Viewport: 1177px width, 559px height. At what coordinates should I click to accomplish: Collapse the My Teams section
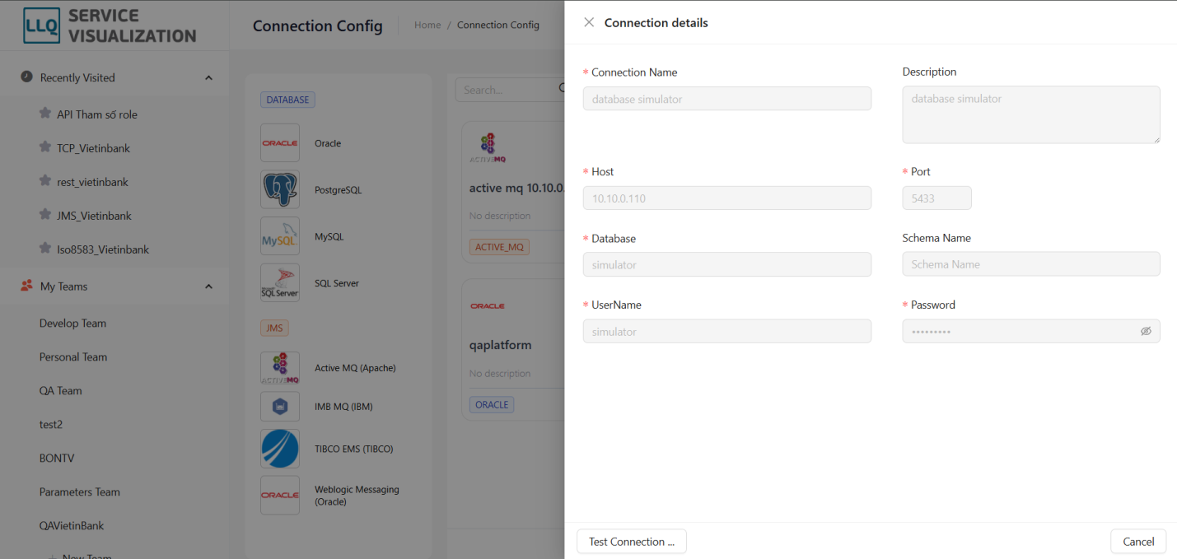(x=208, y=286)
